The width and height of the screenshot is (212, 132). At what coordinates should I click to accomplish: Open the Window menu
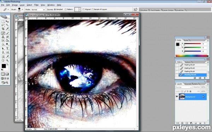[x=51, y=5]
